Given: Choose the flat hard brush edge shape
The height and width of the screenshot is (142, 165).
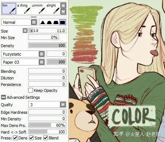Looking at the screenshot, I should pos(62,22).
